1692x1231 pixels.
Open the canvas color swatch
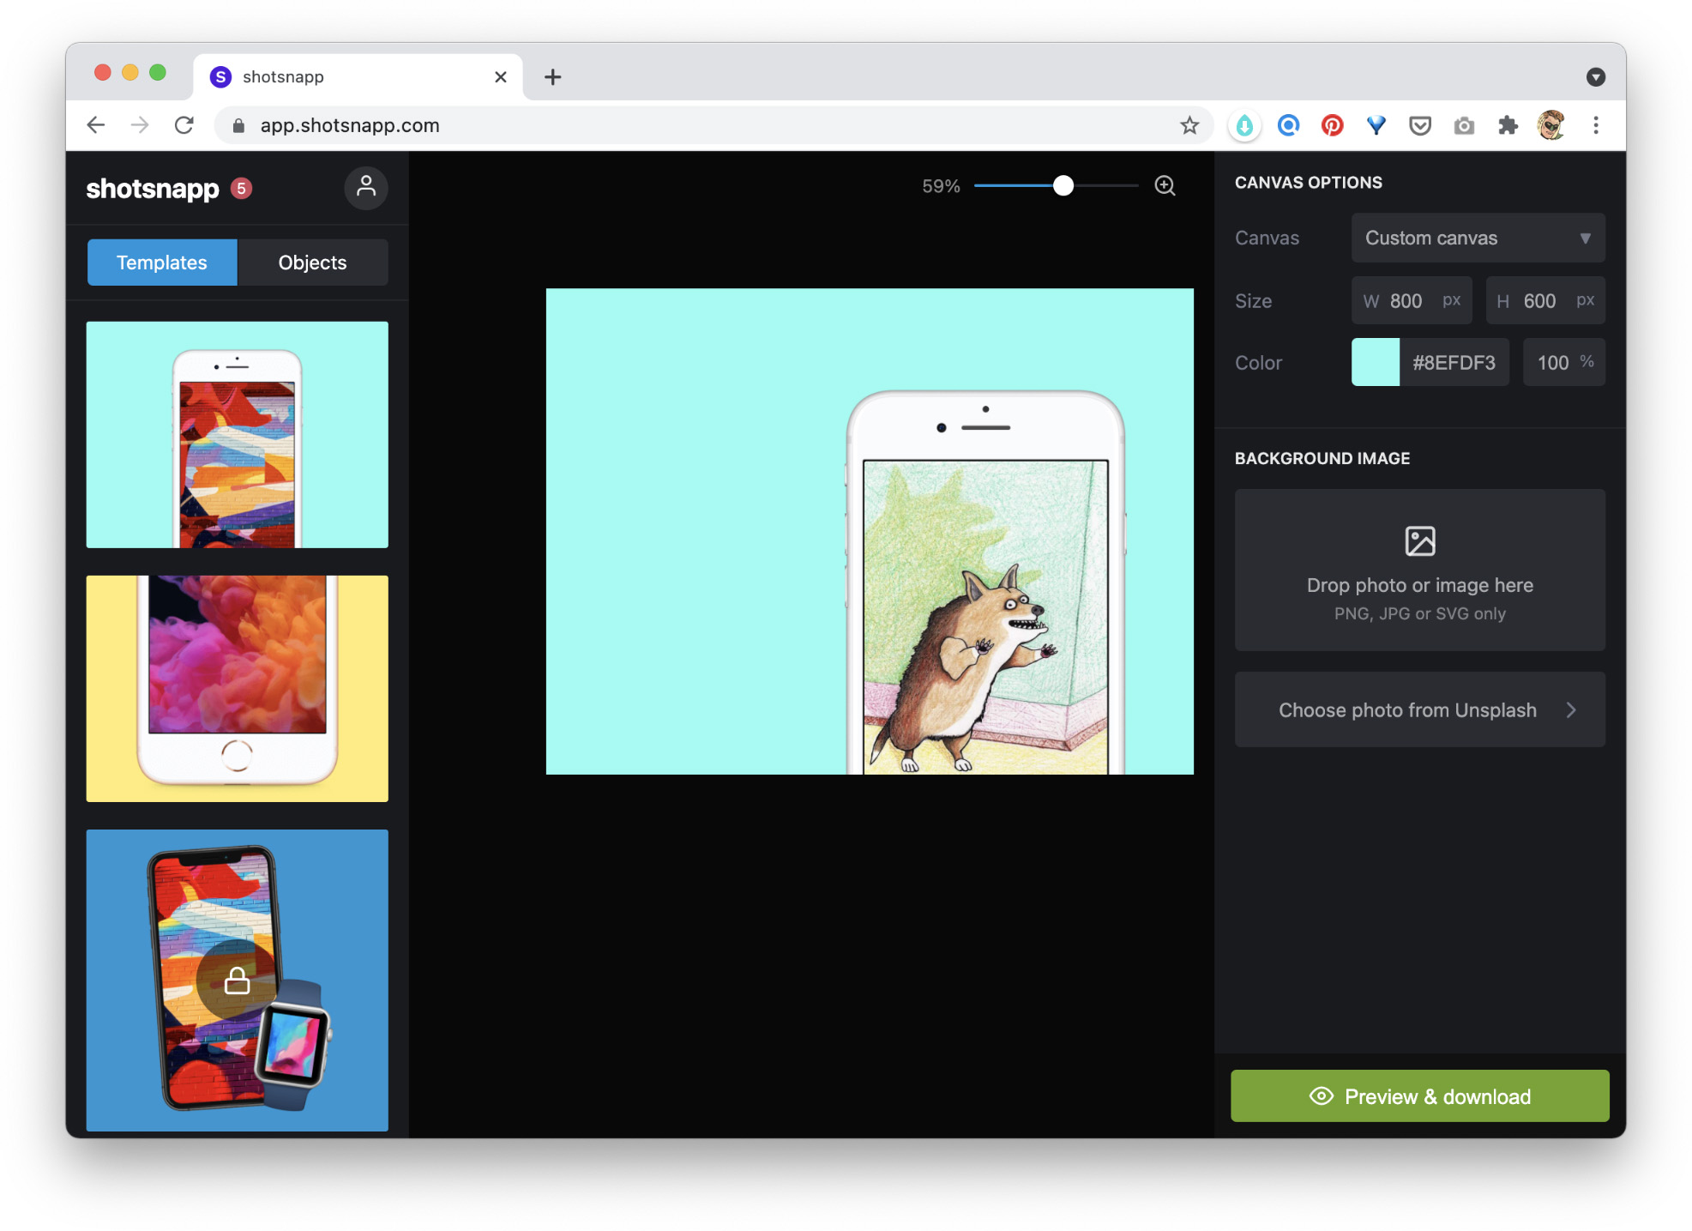coord(1376,362)
